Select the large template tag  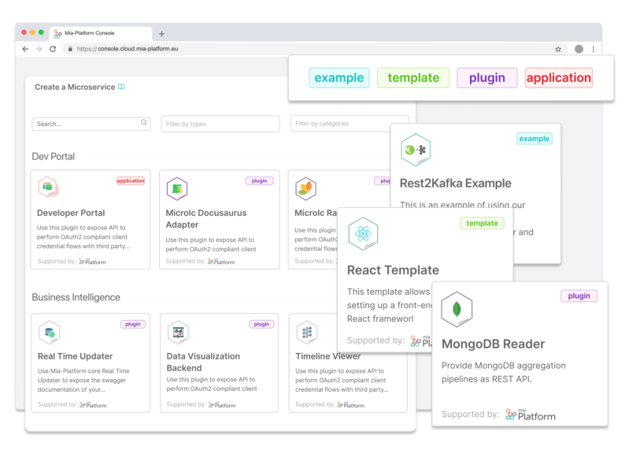413,77
